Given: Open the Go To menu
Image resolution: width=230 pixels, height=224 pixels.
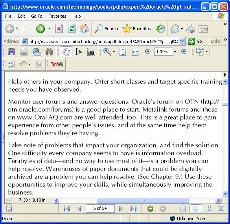Looking at the screenshot, I should click(x=37, y=16).
